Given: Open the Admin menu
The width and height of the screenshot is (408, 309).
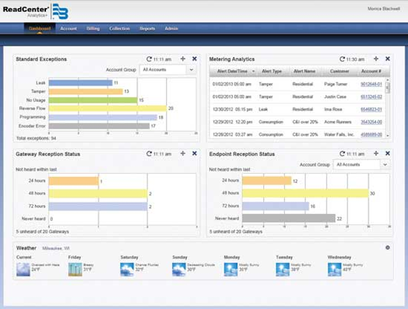Looking at the screenshot, I should coord(171,28).
